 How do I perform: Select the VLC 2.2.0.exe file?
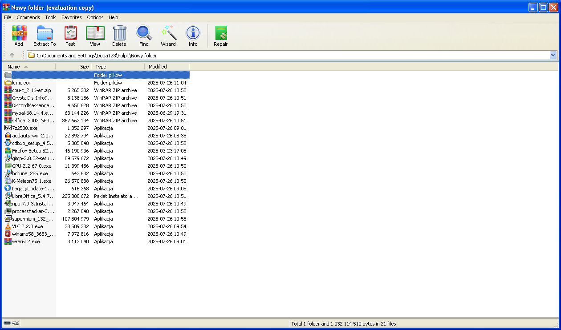(27, 226)
